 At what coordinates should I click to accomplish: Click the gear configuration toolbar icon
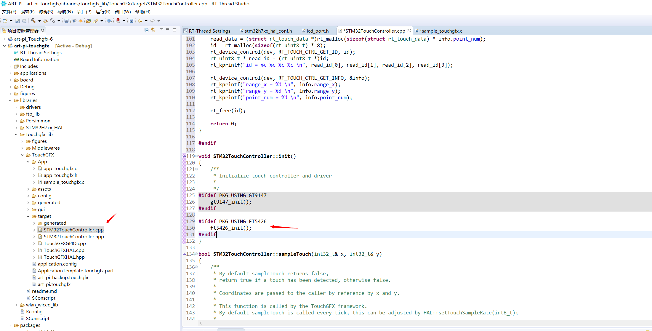click(x=74, y=21)
